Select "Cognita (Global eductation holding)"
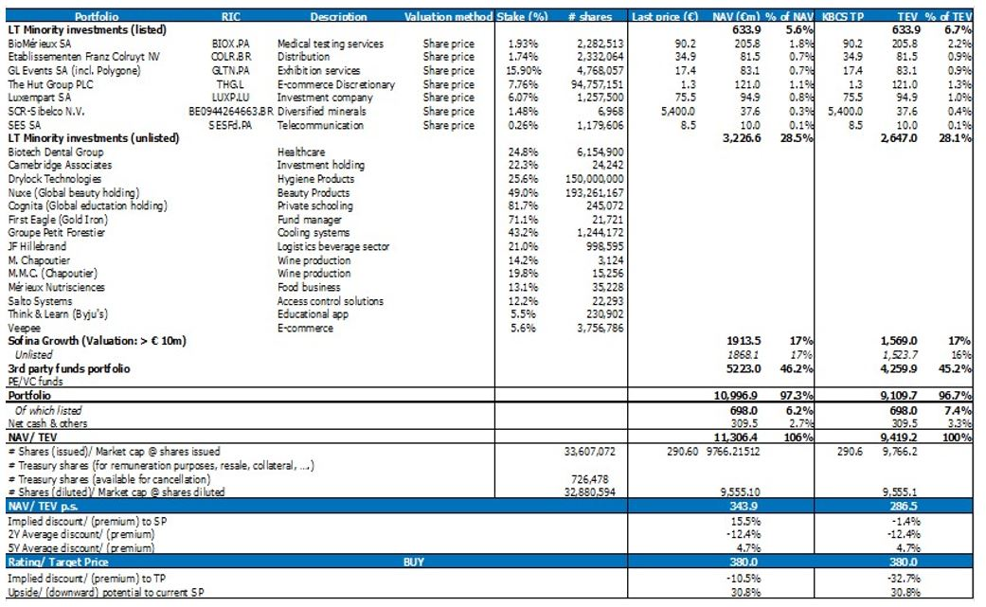Viewport: 986px width, 607px height. coord(87,206)
